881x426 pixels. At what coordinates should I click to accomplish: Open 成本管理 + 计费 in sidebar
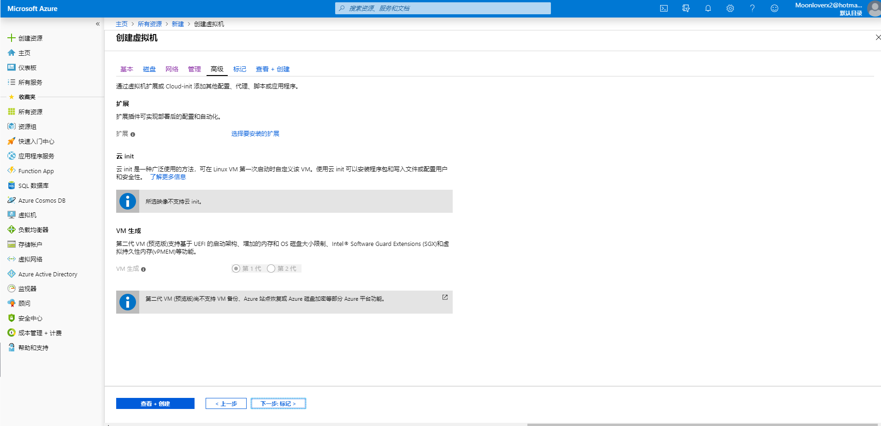(x=35, y=333)
